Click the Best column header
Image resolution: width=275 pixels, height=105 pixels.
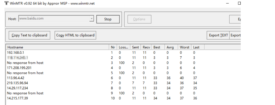pos(158,47)
